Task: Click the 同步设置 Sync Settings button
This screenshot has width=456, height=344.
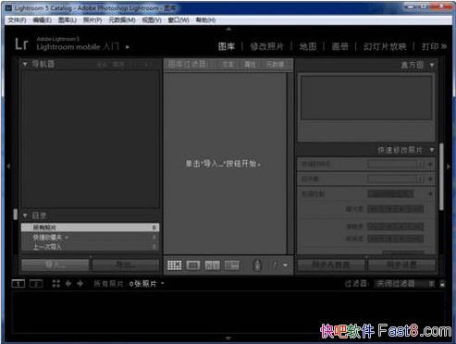Action: 401,264
